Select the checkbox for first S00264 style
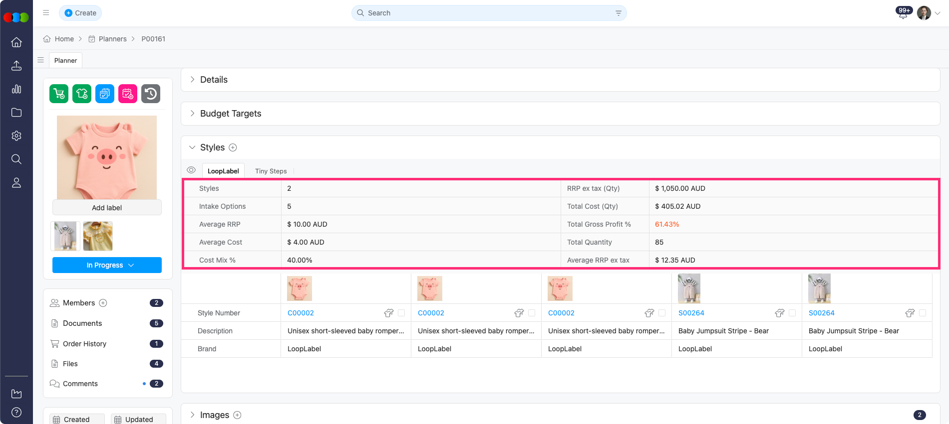Viewport: 949px width, 424px height. click(792, 313)
